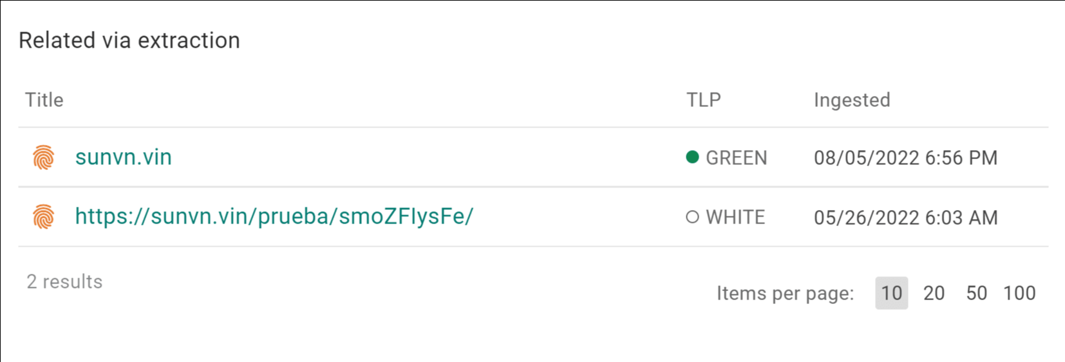Click the fingerprint icon beside the https URL
The width and height of the screenshot is (1065, 362).
tap(44, 217)
